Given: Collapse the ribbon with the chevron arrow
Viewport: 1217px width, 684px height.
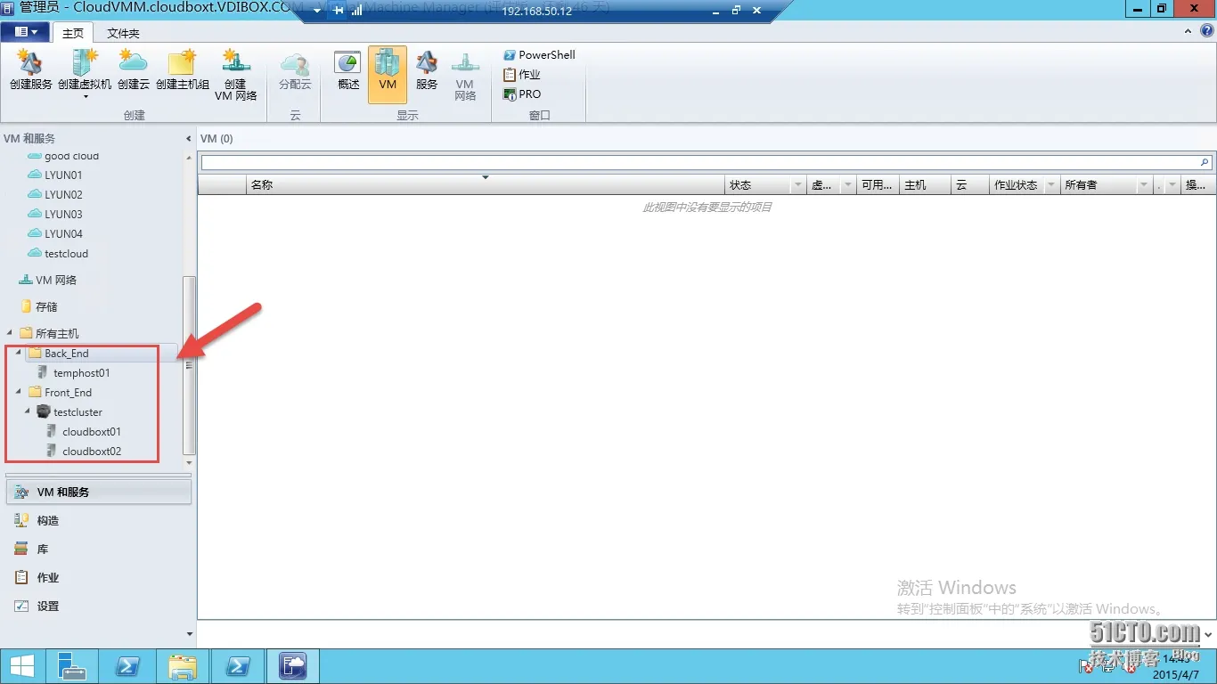Looking at the screenshot, I should 1188,31.
